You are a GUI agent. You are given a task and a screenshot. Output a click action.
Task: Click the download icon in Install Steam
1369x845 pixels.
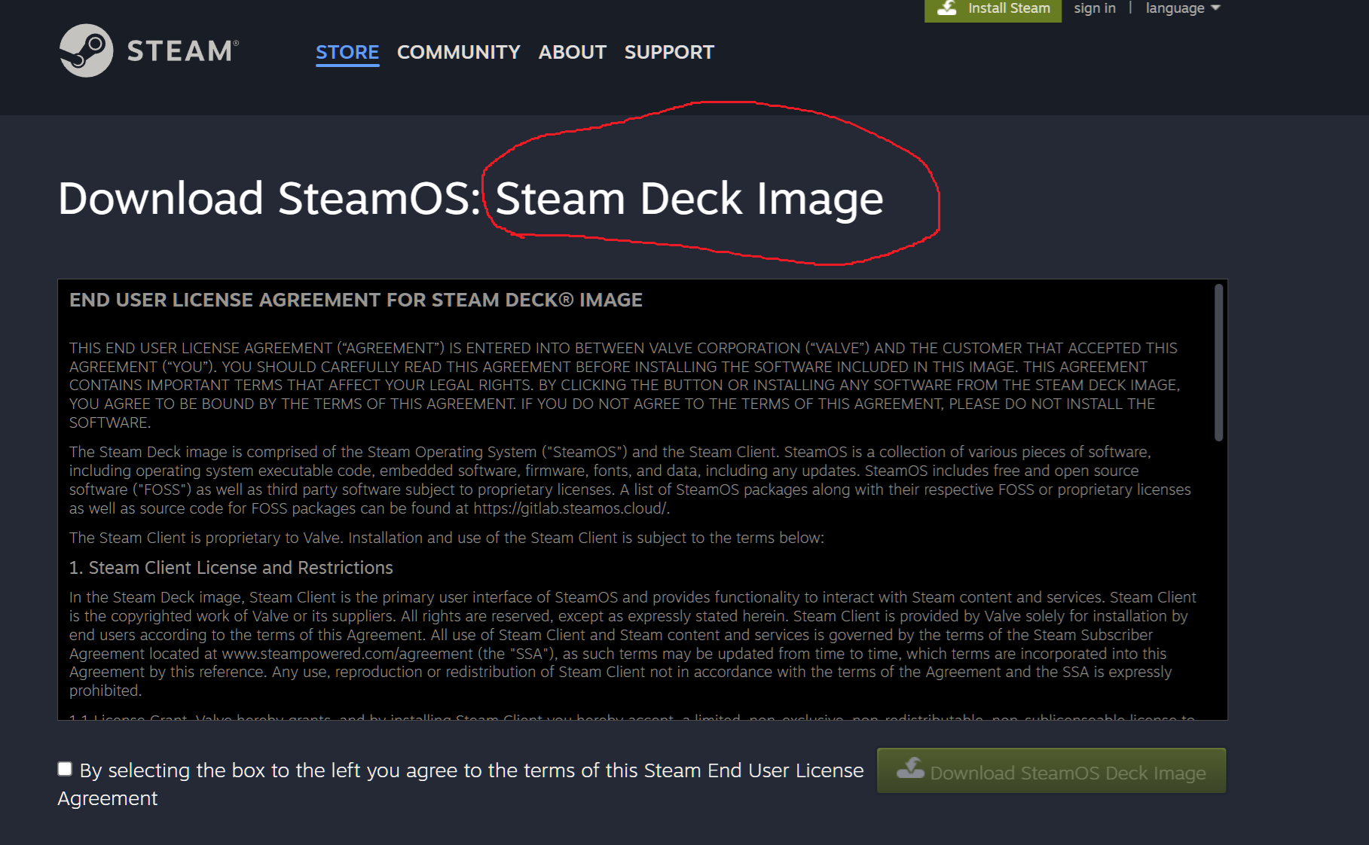pos(947,8)
